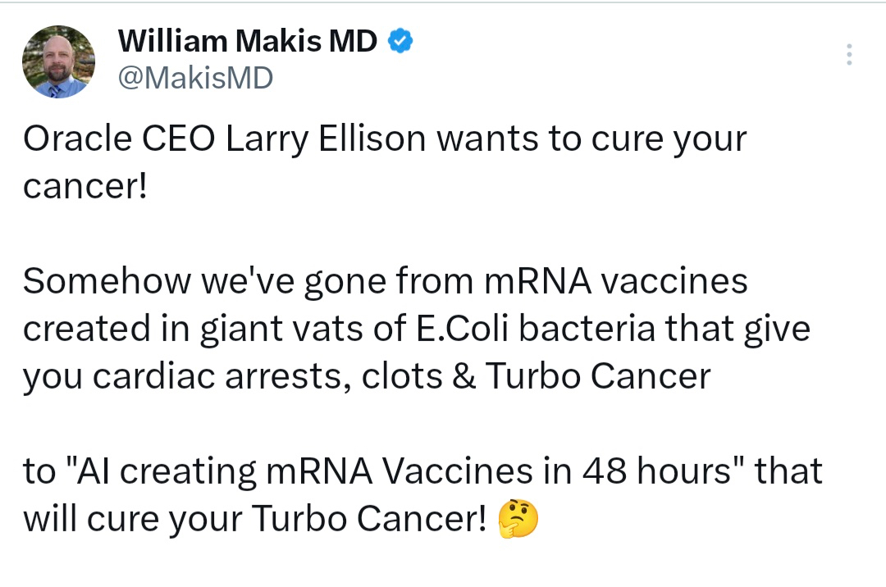Viewport: 886px width, 587px height.
Task: Select the phrase "cardiac arrests"
Action: pyautogui.click(x=221, y=376)
